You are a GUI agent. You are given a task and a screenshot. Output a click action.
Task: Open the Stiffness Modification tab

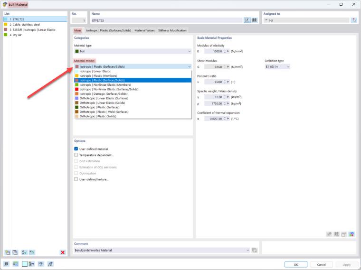click(x=172, y=30)
